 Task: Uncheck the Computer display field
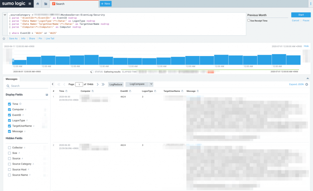tap(9, 110)
